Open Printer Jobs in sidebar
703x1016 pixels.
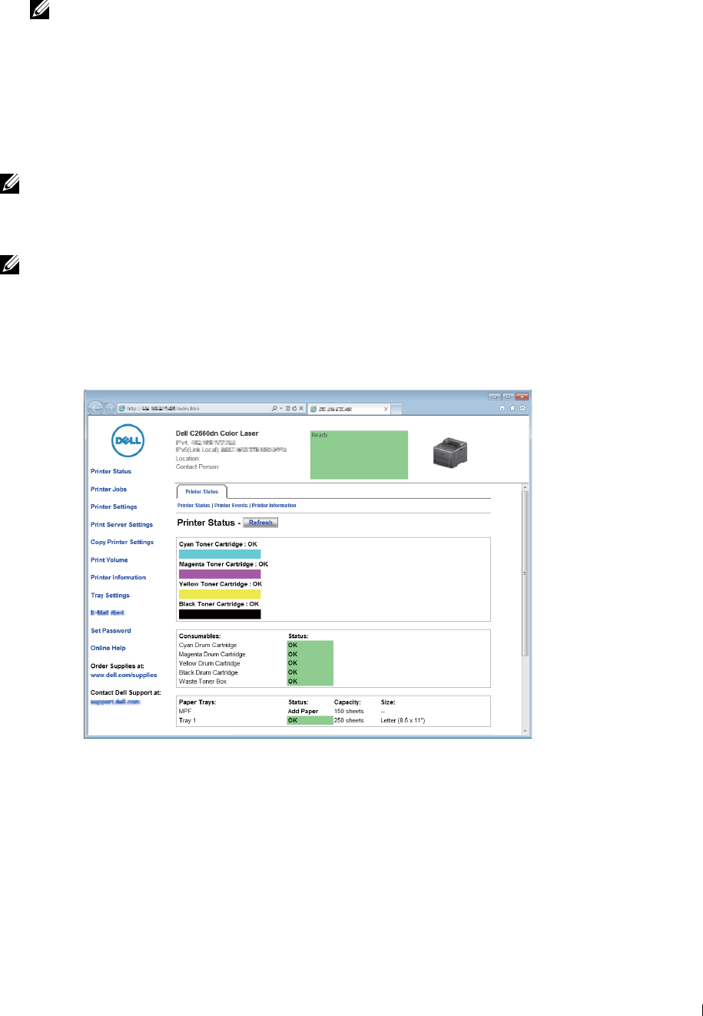[x=108, y=489]
